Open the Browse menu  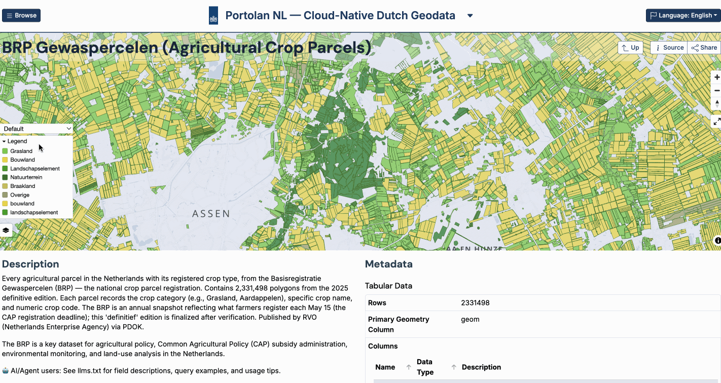(x=21, y=15)
